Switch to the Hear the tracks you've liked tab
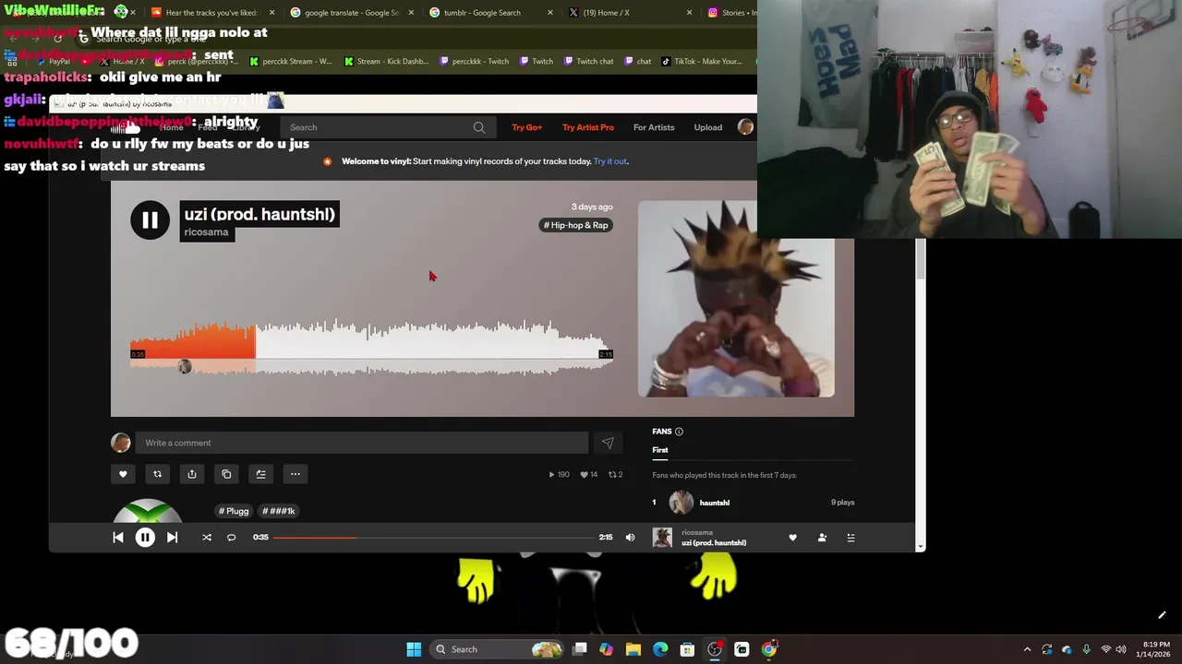This screenshot has width=1182, height=664. tap(212, 13)
